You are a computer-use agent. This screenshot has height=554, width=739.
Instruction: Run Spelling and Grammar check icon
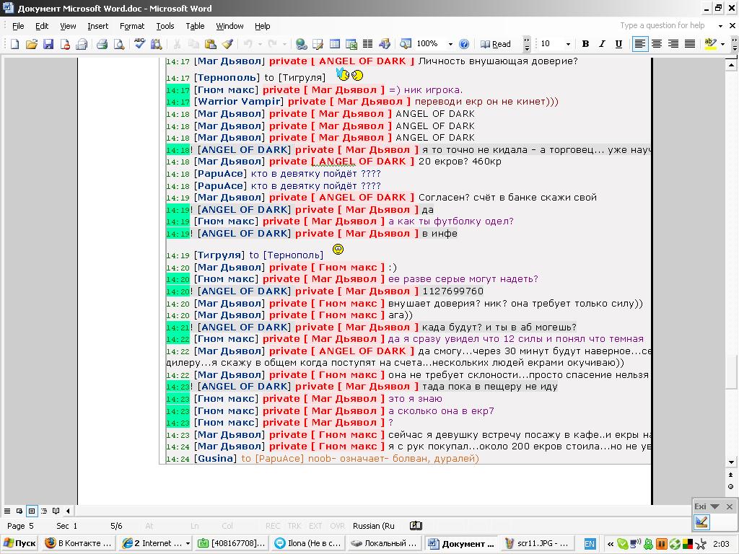tap(139, 44)
